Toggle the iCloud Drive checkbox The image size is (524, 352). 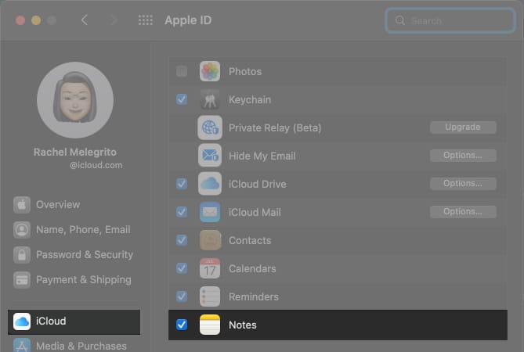[182, 184]
